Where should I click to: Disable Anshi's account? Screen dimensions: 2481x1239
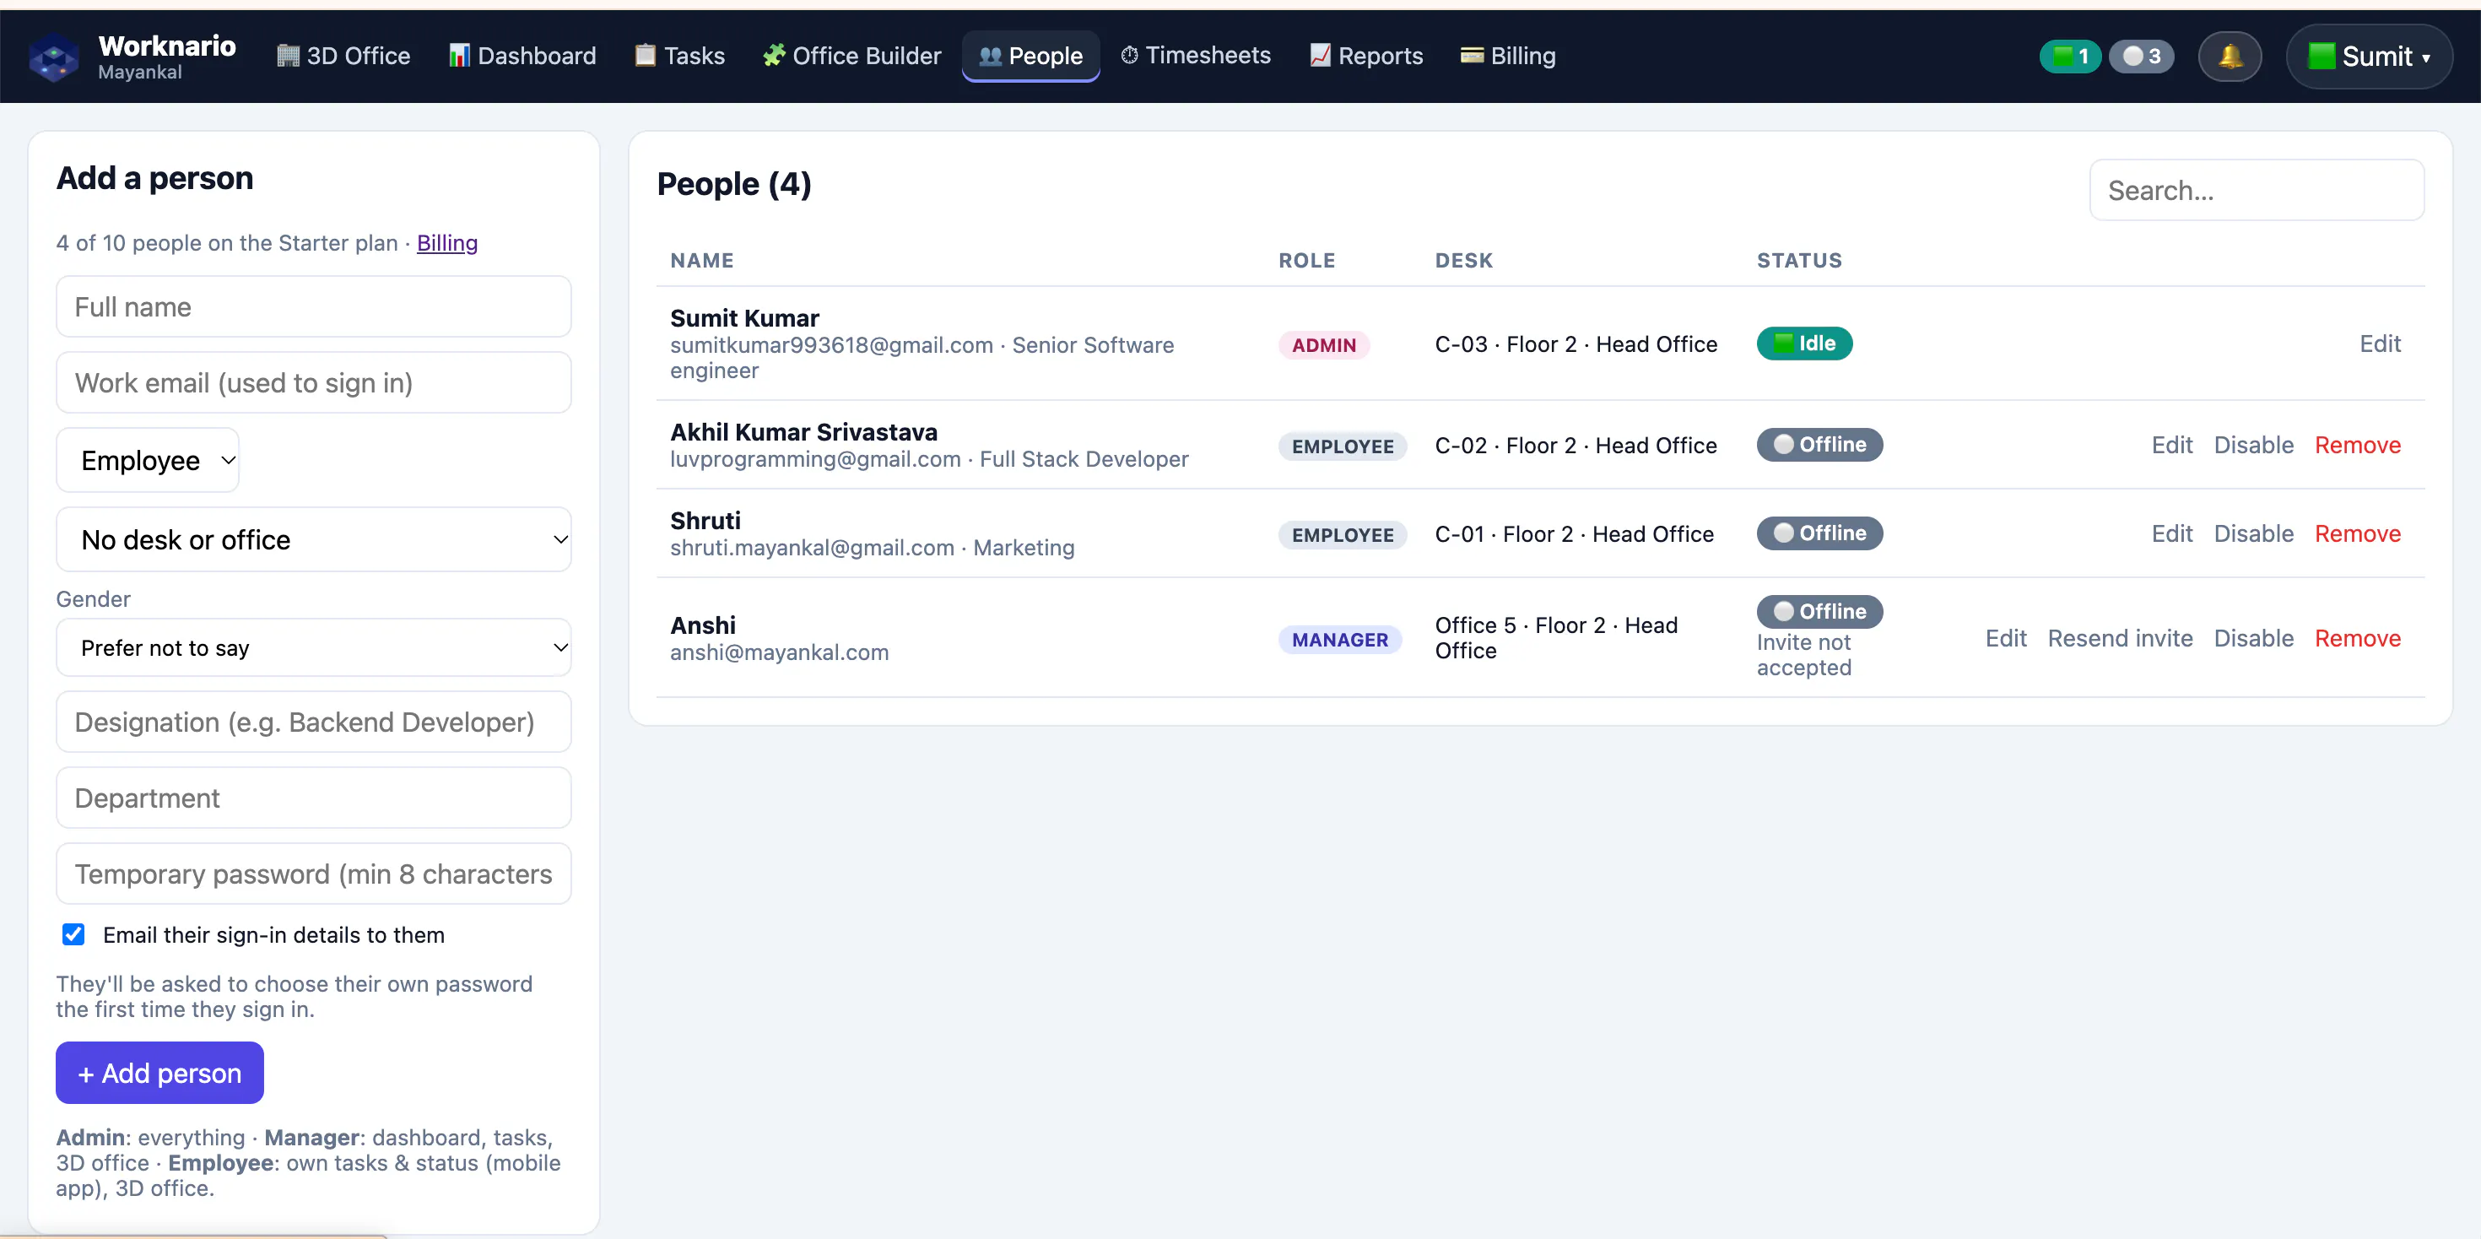click(x=2254, y=638)
